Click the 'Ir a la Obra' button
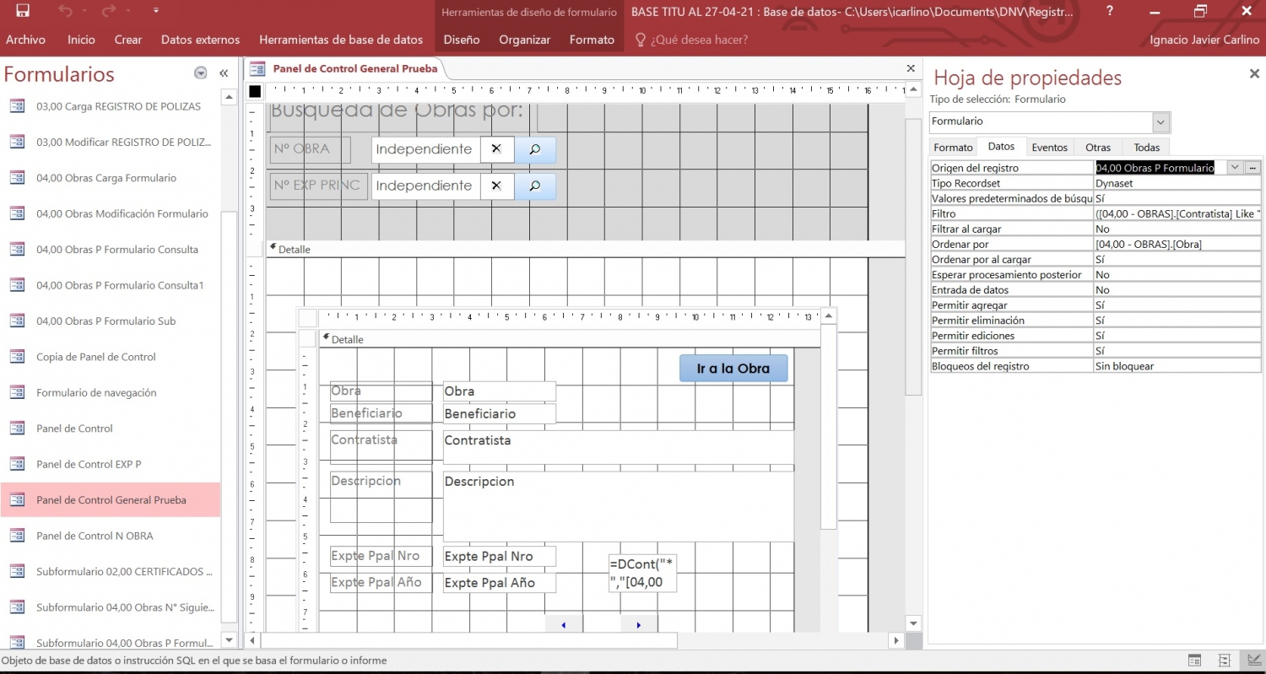The width and height of the screenshot is (1266, 674). [x=733, y=369]
